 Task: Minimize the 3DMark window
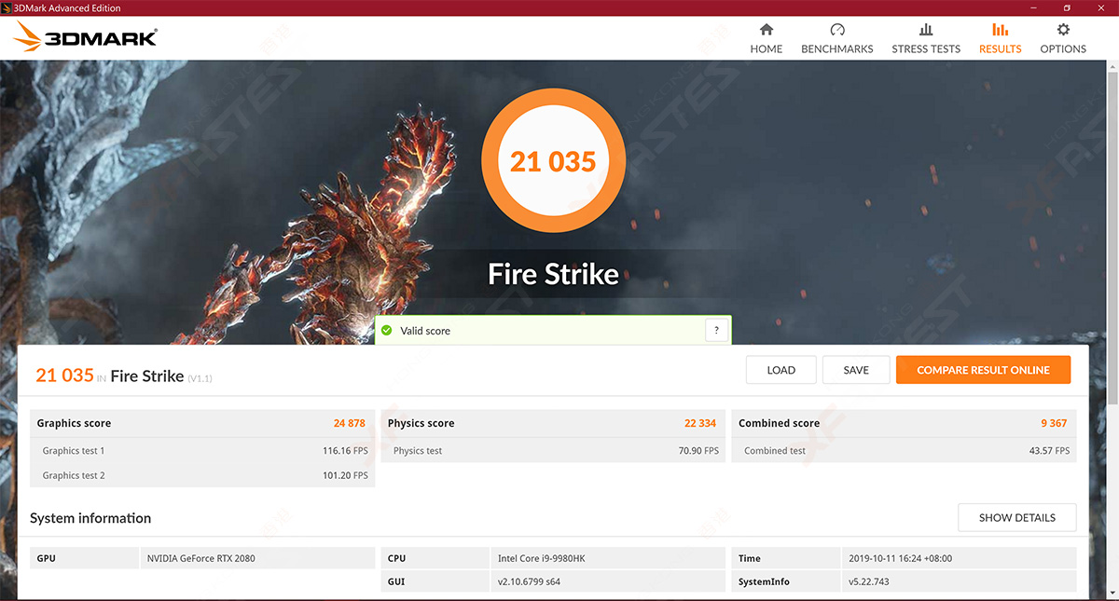pyautogui.click(x=1033, y=8)
